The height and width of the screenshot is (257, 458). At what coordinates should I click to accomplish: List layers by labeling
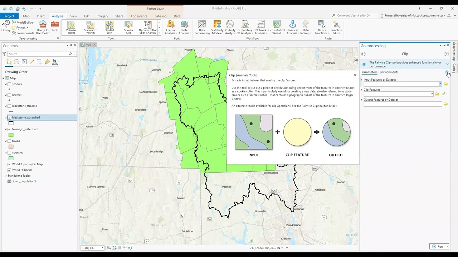[47, 62]
